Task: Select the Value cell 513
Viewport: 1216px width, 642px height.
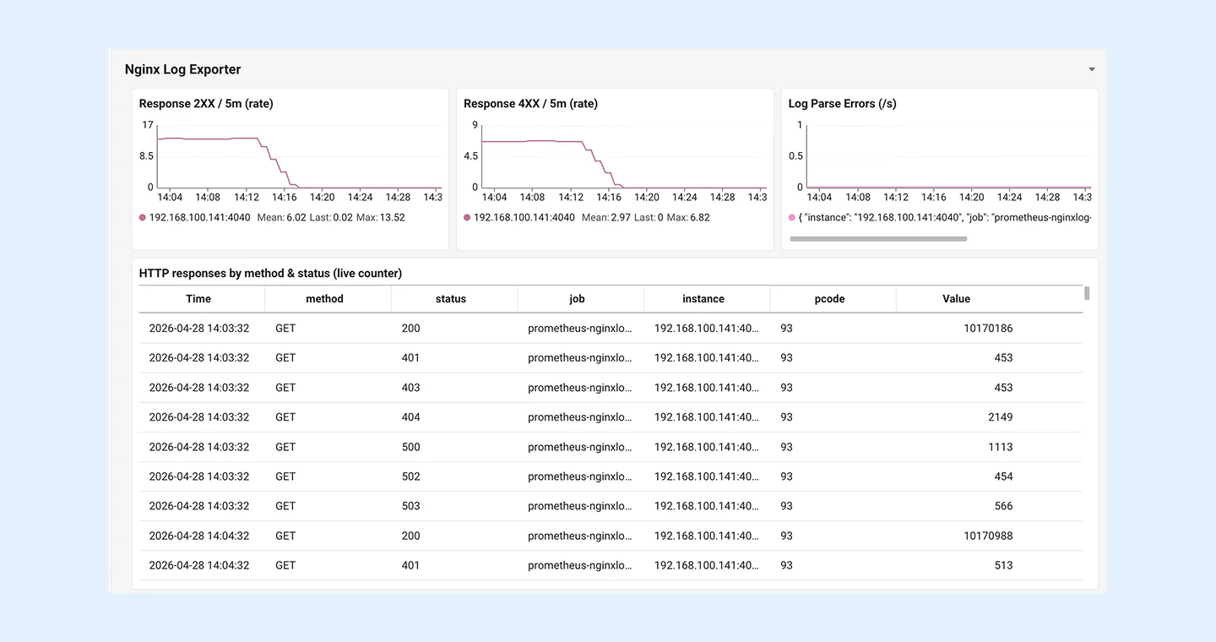Action: click(1003, 565)
